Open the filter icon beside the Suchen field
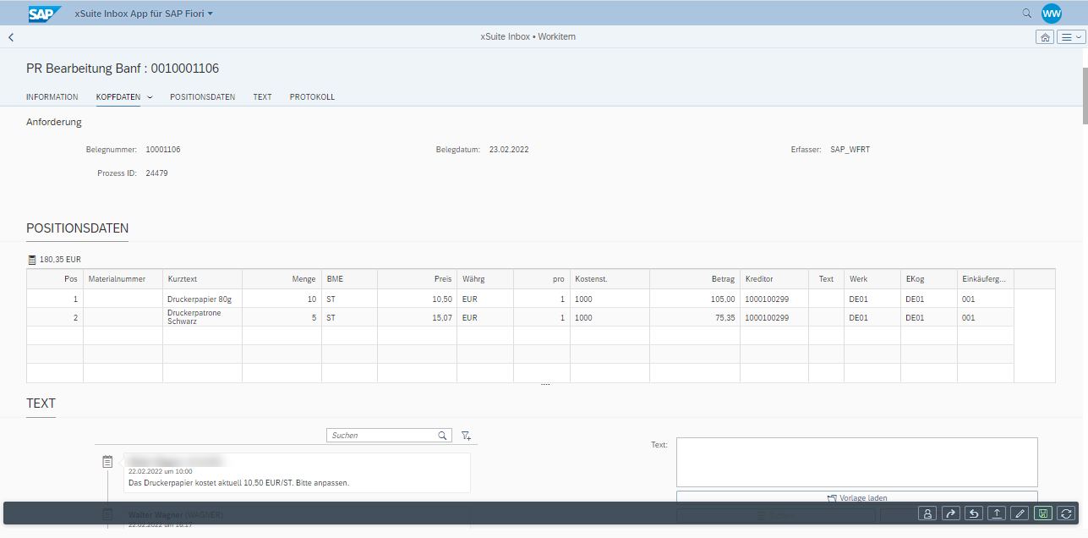Viewport: 1088px width, 538px height. (465, 435)
